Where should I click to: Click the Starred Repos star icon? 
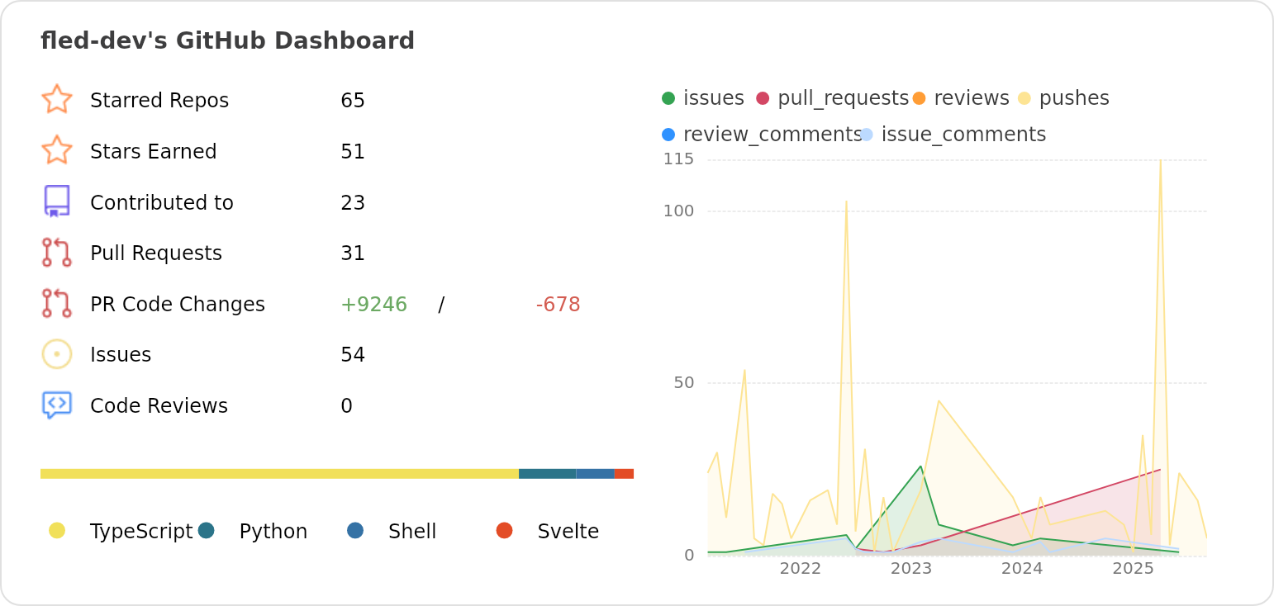click(57, 99)
